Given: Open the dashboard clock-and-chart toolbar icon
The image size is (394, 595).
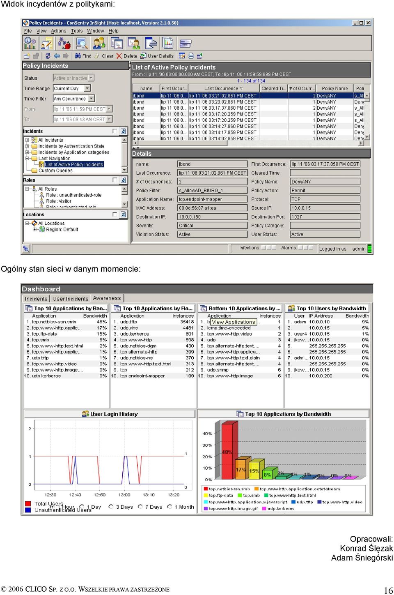Looking at the screenshot, I should (30, 43).
